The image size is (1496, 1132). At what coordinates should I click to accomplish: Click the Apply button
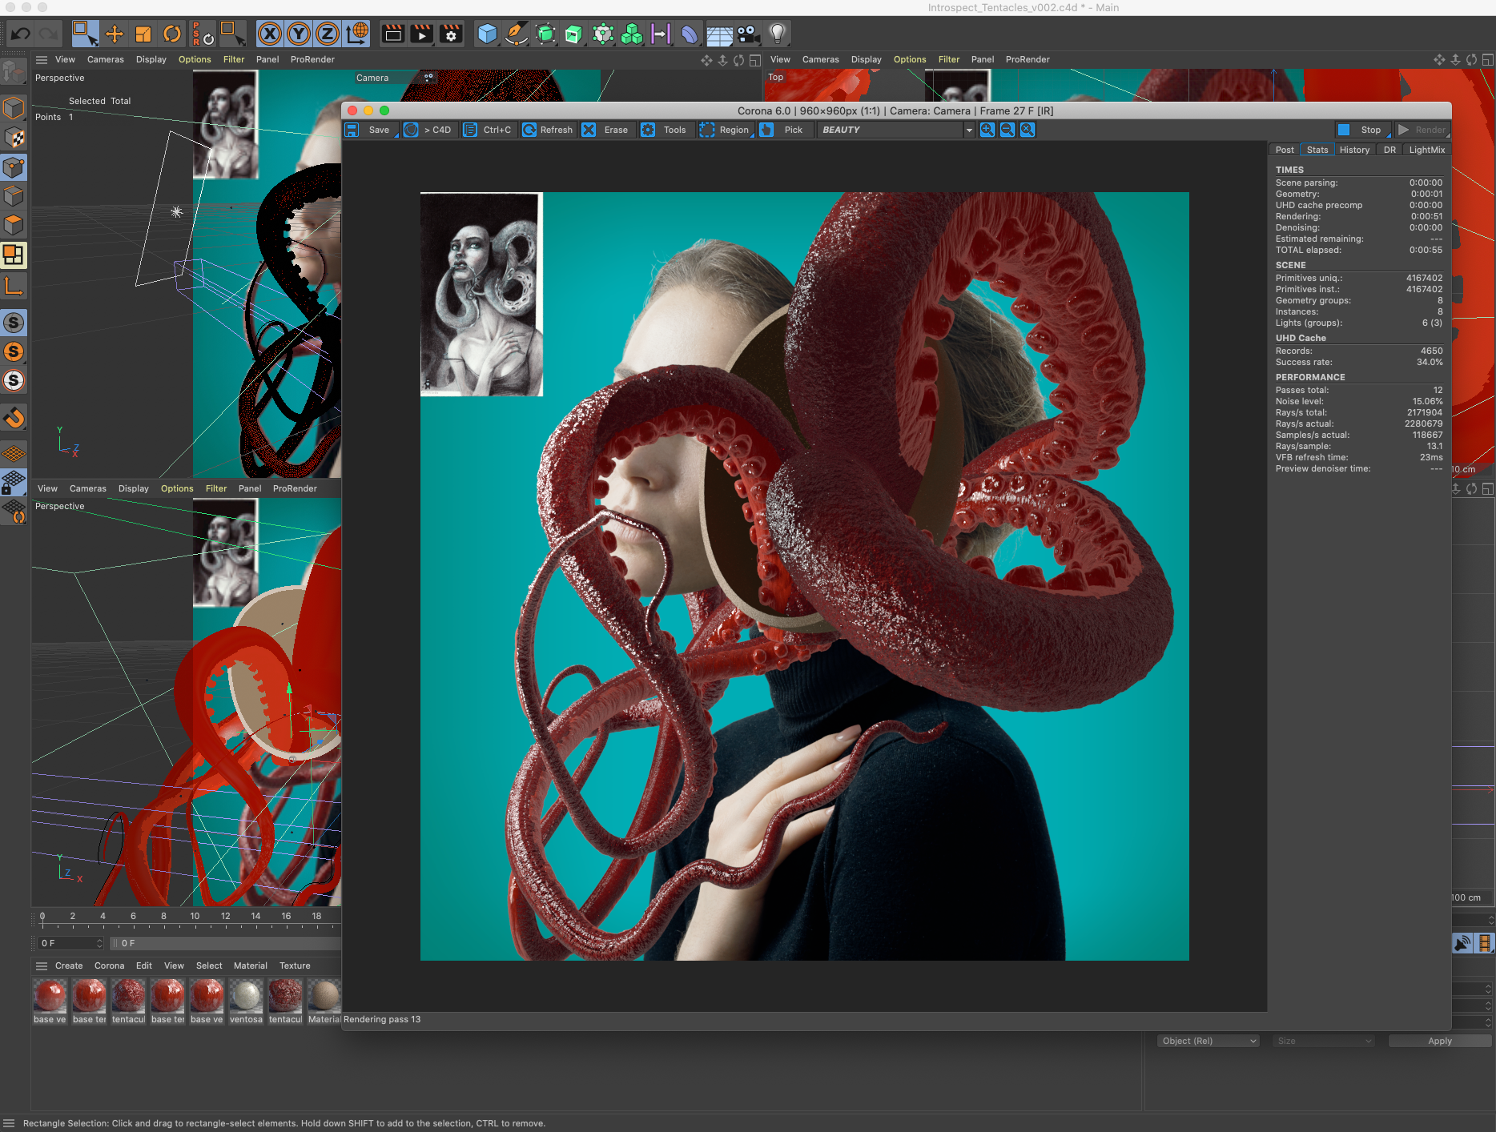pos(1439,1041)
